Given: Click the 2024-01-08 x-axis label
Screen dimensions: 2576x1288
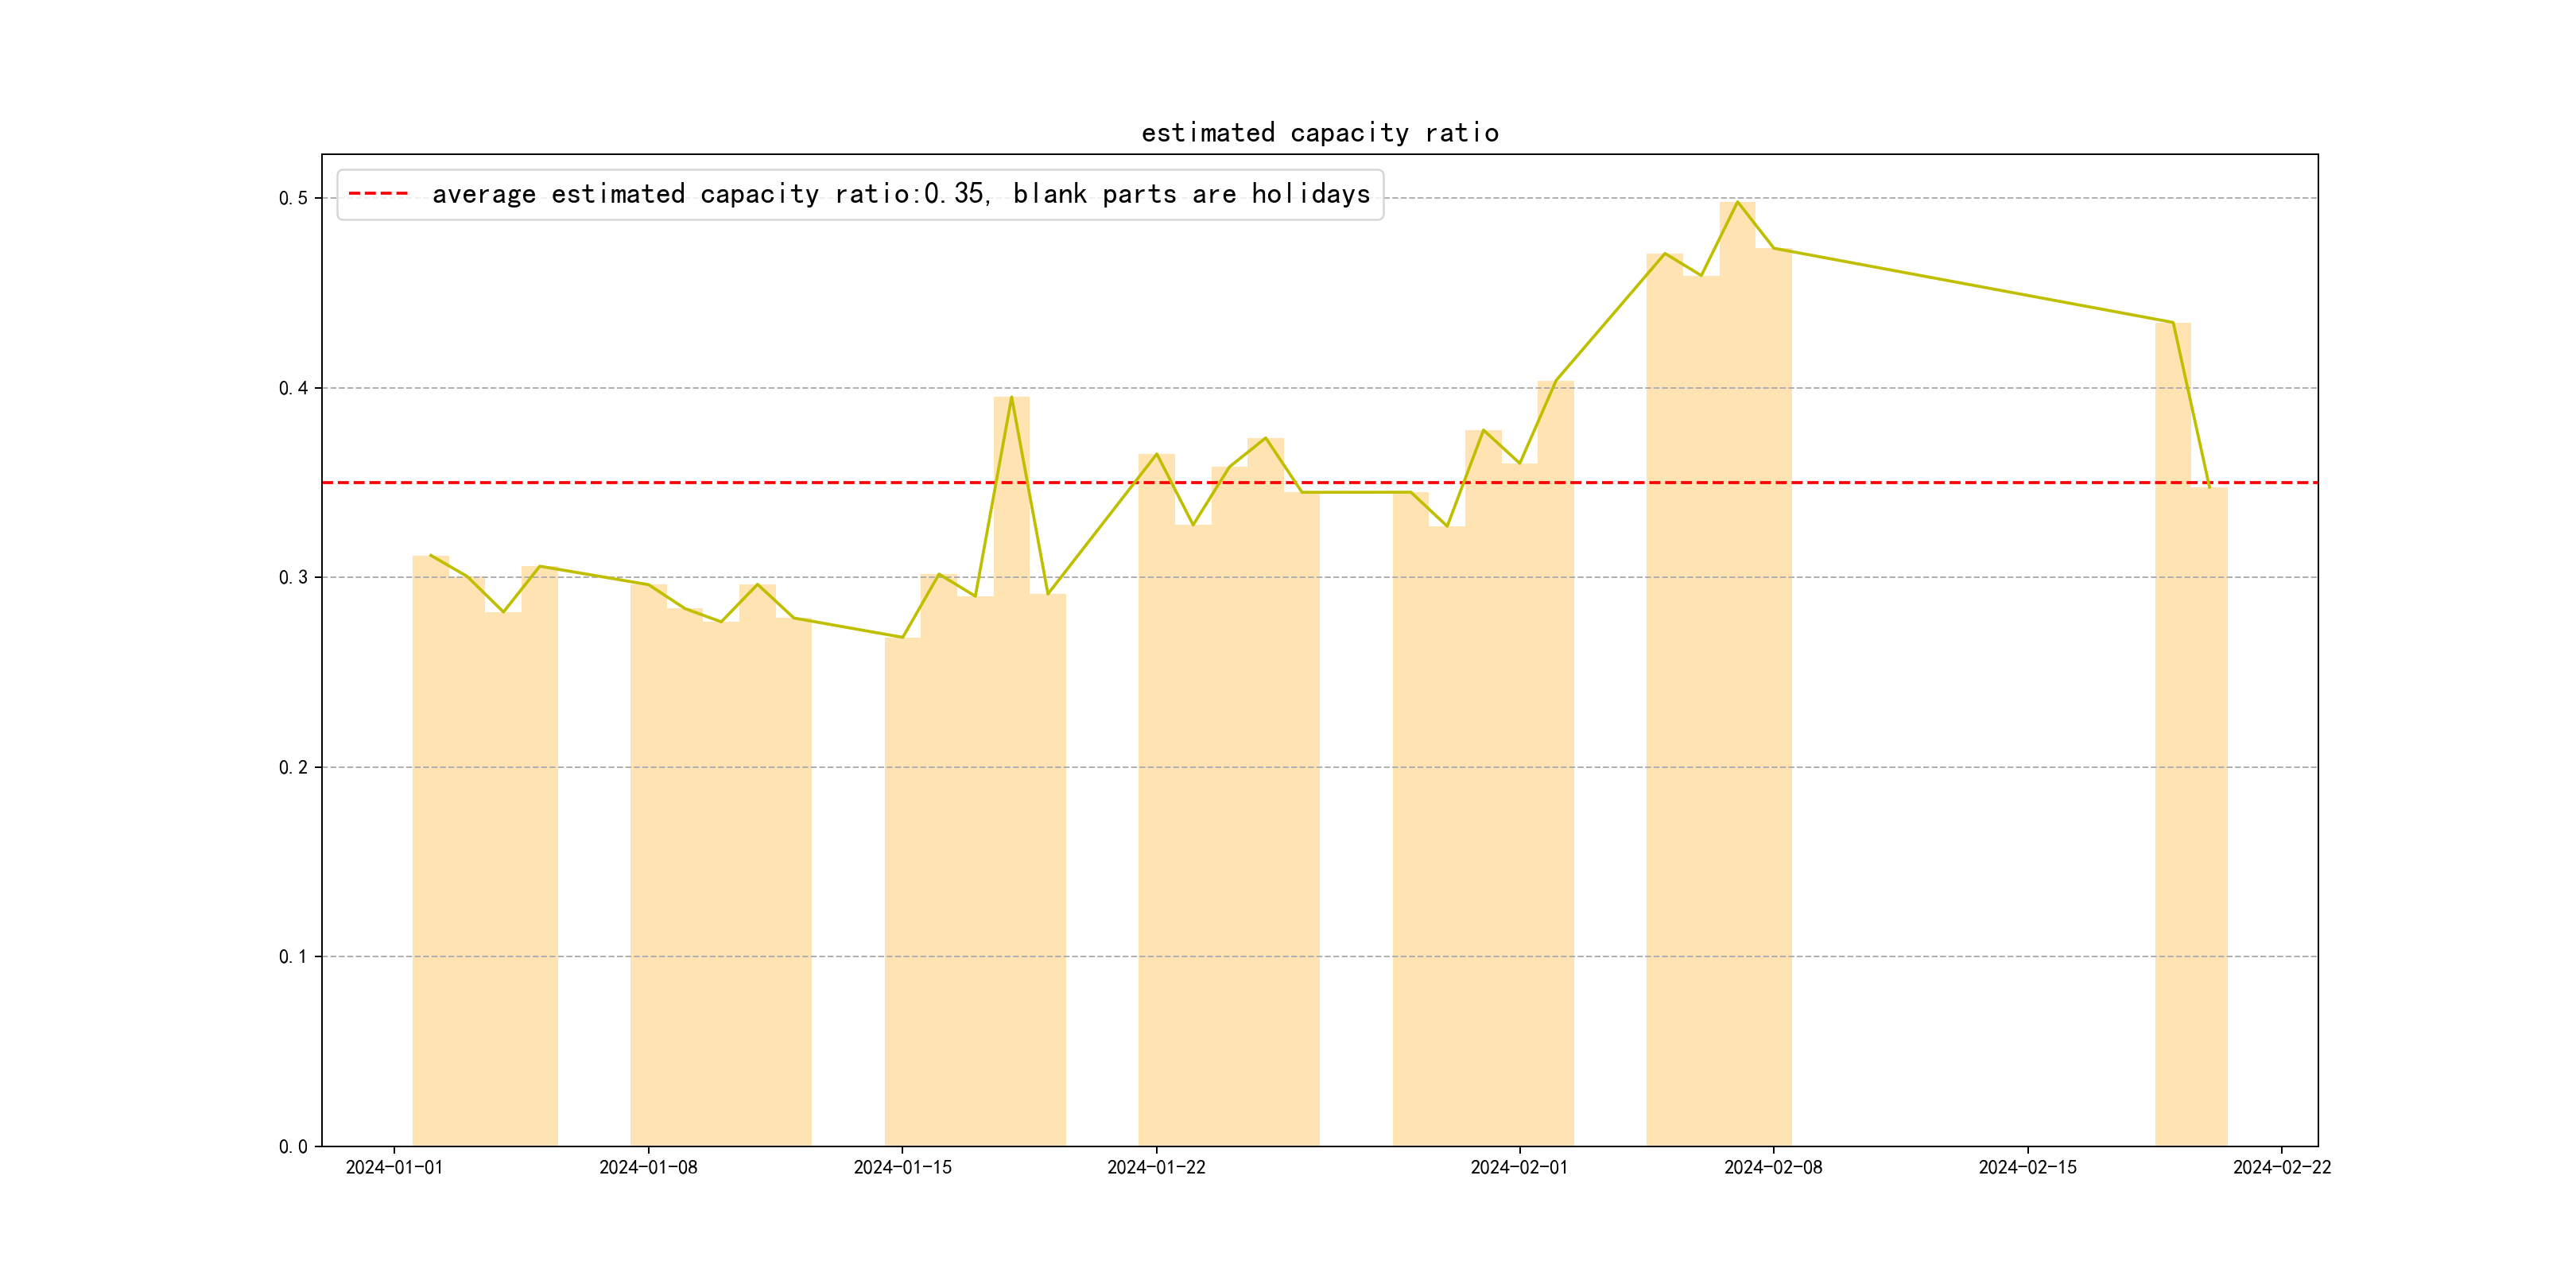Looking at the screenshot, I should (648, 1167).
